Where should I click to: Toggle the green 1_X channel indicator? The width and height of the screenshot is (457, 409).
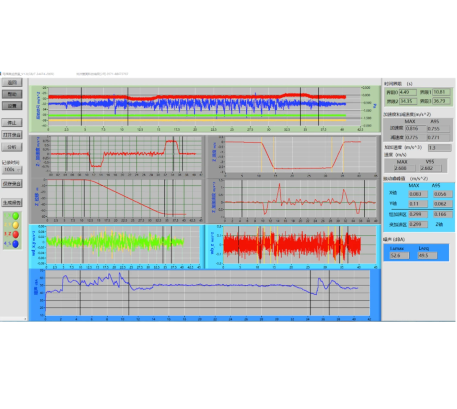pyautogui.click(x=15, y=216)
